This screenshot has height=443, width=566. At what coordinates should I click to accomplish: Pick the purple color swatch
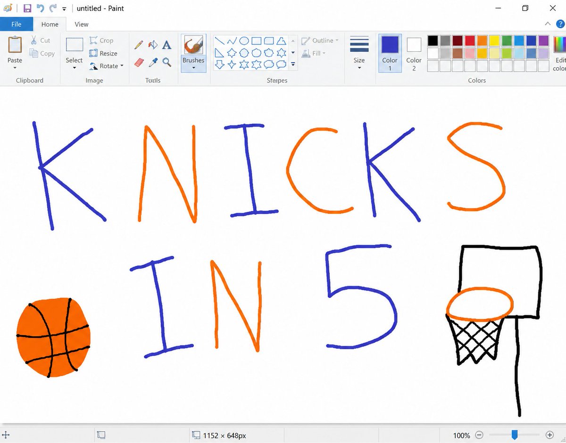point(543,41)
